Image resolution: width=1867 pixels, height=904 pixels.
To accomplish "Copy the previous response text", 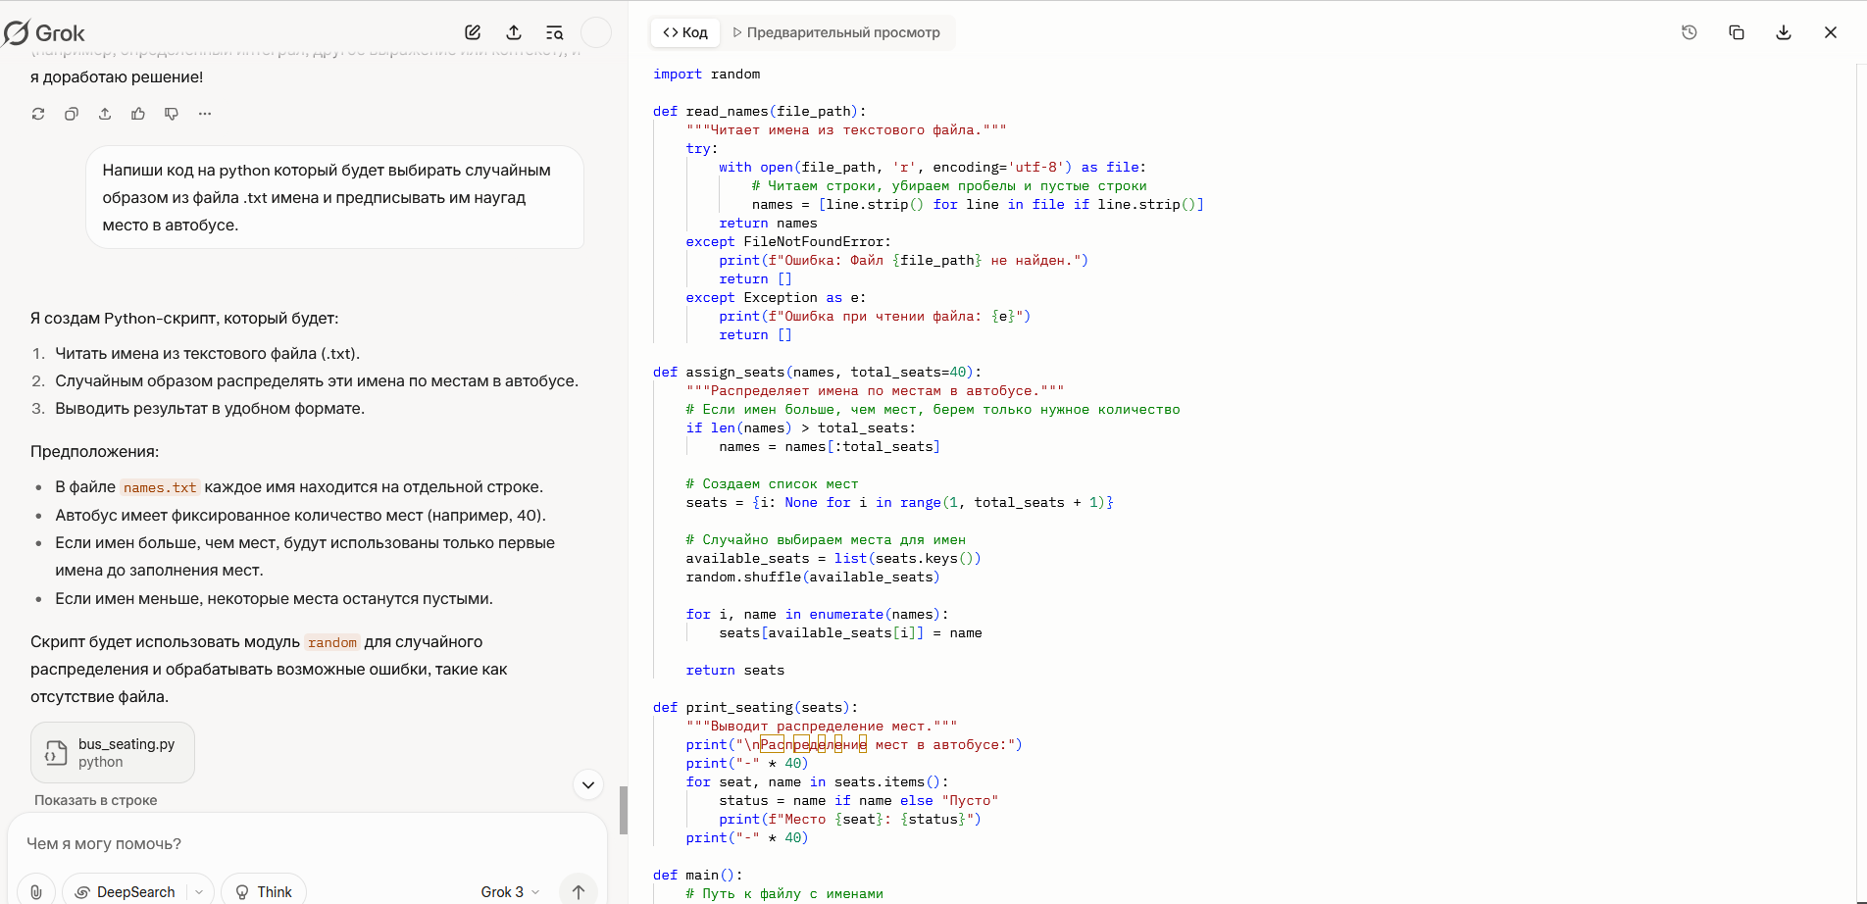I will [x=72, y=114].
